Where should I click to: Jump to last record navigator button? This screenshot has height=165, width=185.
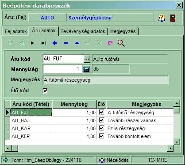pyautogui.click(x=44, y=43)
